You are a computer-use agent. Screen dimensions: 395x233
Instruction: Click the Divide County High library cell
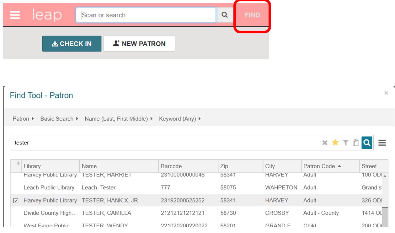pos(50,213)
